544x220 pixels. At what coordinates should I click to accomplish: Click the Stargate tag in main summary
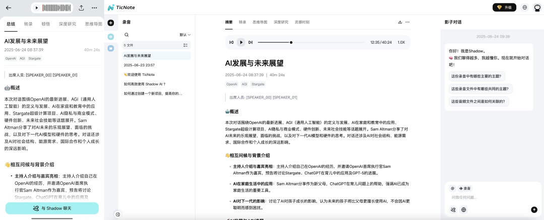coord(258,84)
